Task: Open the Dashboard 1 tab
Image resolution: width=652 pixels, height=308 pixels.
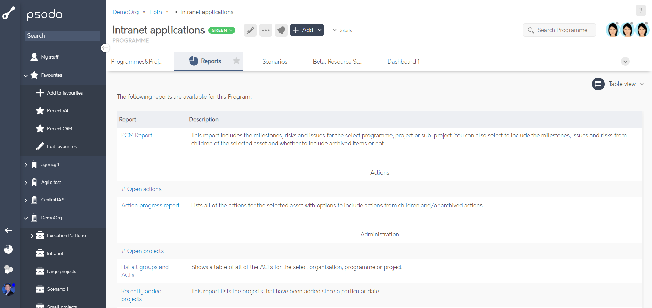Action: coord(403,61)
